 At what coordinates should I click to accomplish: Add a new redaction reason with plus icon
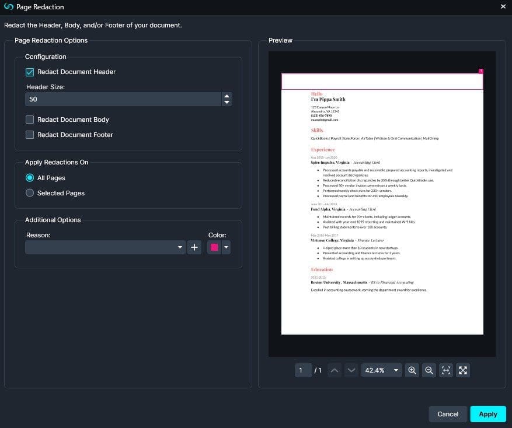(x=194, y=247)
